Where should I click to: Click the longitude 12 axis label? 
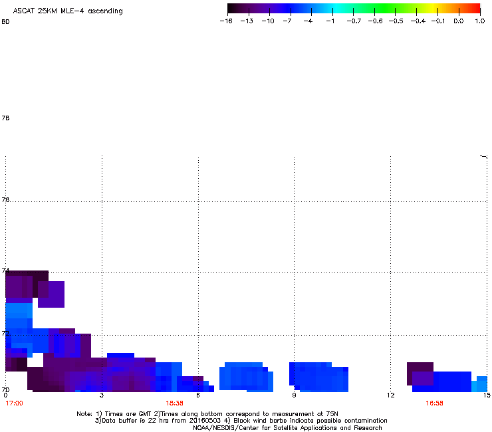(391, 395)
